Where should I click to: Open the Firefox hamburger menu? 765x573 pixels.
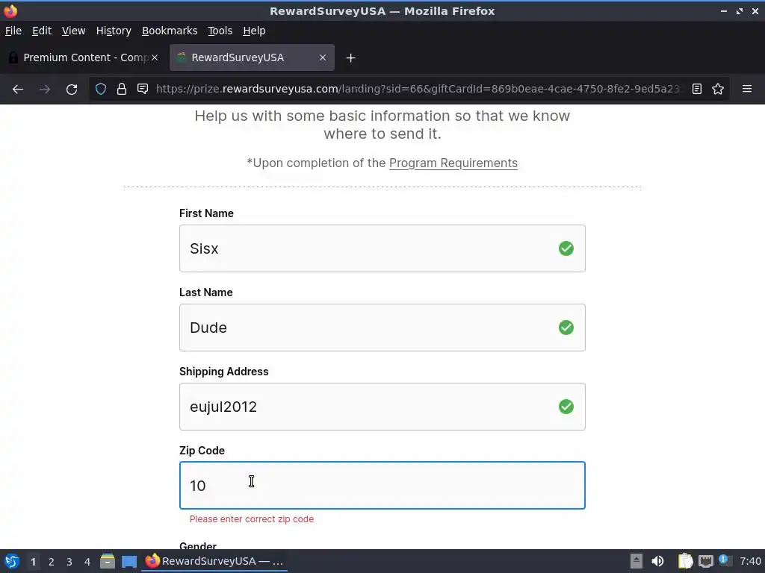747,89
